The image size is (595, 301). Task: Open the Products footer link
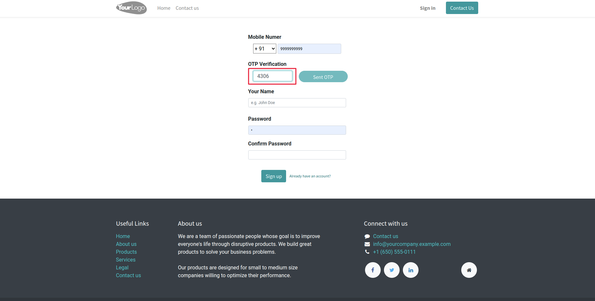126,252
